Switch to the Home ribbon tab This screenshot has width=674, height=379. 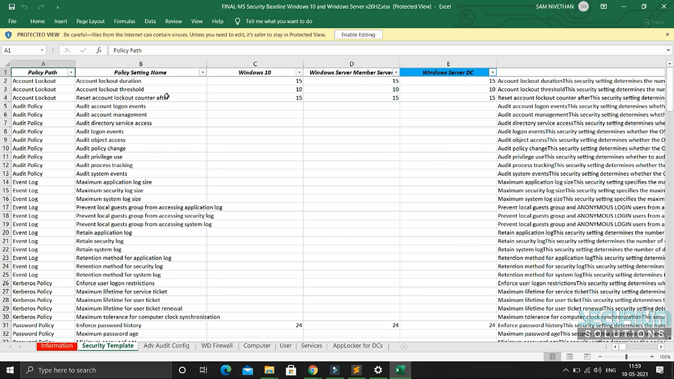coord(38,21)
